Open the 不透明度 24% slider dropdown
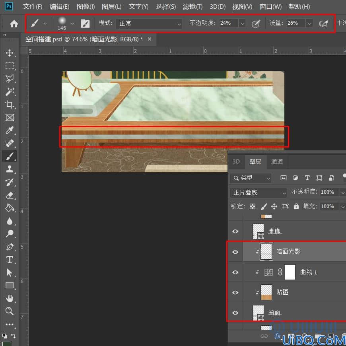Image resolution: width=346 pixels, height=346 pixels. [242, 23]
